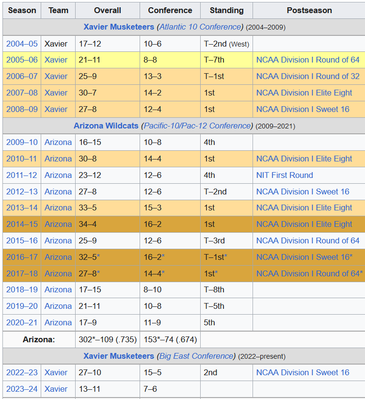Image resolution: width=365 pixels, height=399 pixels.
Task: Select the 30–7 overall record cell
Action: tap(107, 93)
